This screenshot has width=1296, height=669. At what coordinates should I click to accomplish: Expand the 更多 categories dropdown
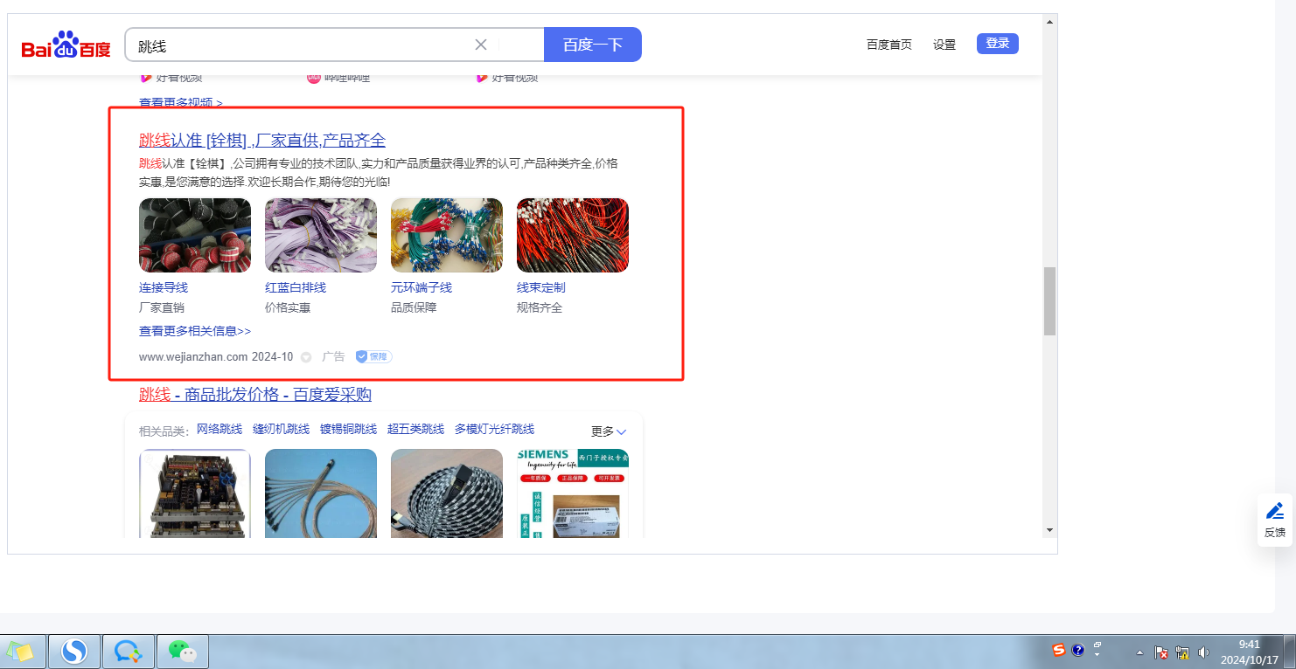tap(609, 431)
